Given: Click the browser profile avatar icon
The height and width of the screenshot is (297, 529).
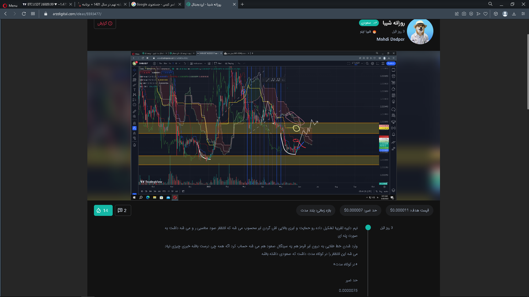Looking at the screenshot, I should 505,14.
